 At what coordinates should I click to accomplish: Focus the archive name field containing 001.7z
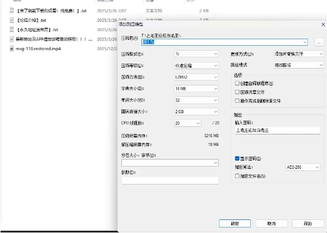[x=224, y=42]
